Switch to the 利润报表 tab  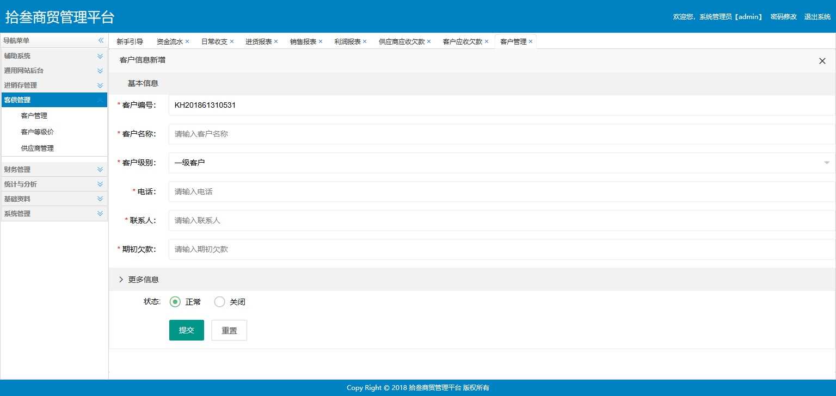coord(347,41)
